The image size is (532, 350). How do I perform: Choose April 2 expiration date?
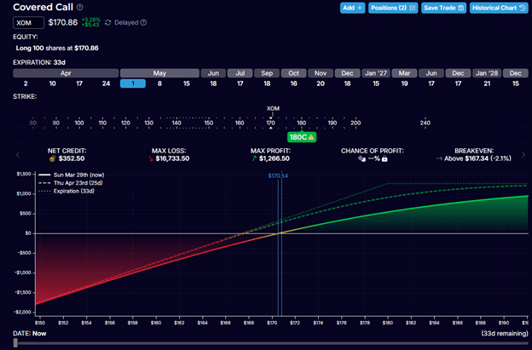26,83
